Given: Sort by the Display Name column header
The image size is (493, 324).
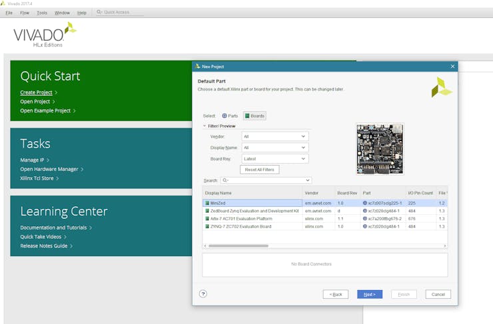Looking at the screenshot, I should [252, 193].
